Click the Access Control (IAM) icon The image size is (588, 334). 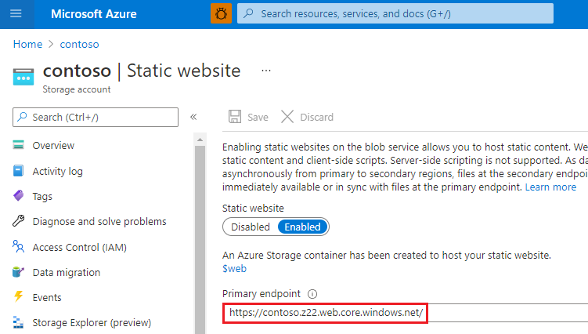(19, 247)
